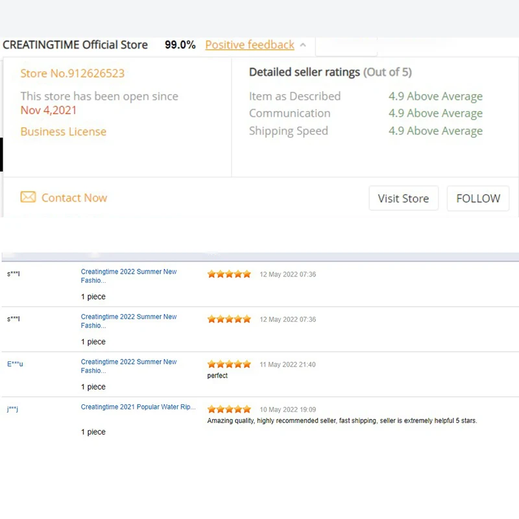Follow the store with FOLLOW button
519x519 pixels.
478,199
